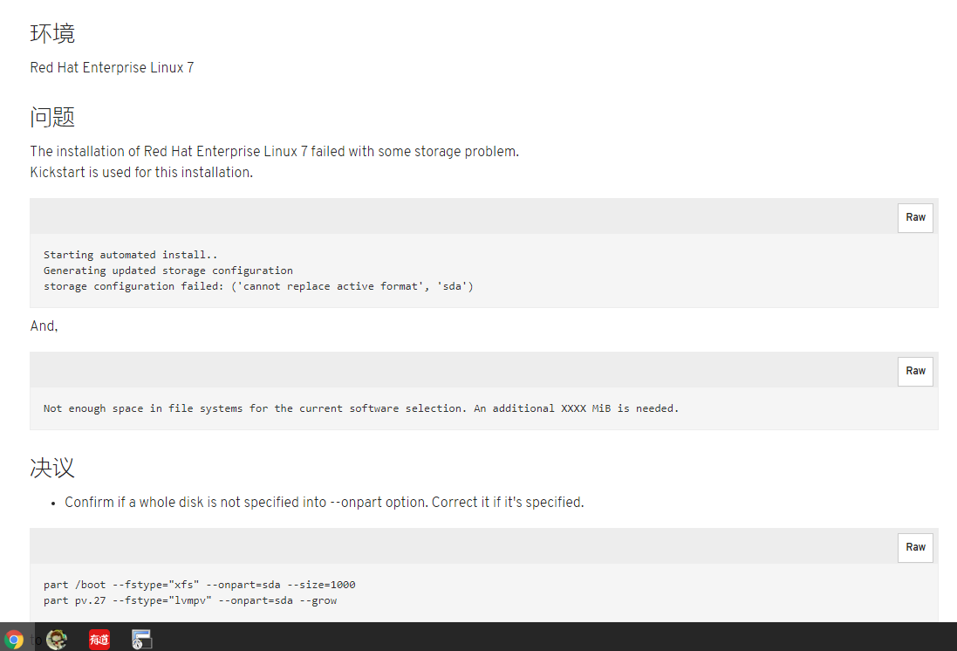Click the 'part /boot --fstype="xfs"' command line
957x651 pixels.
tap(200, 585)
